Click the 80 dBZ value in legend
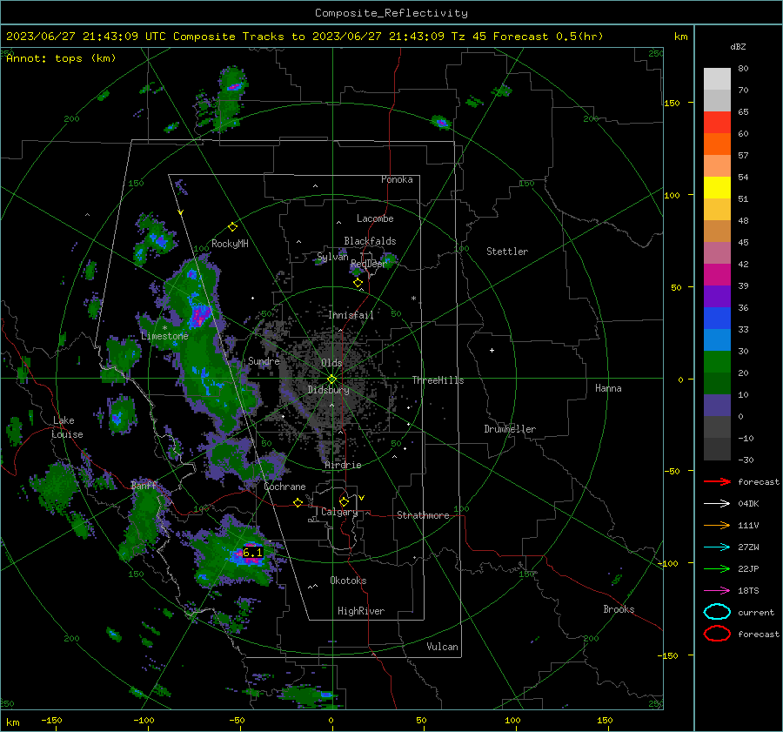783x732 pixels. pos(743,69)
